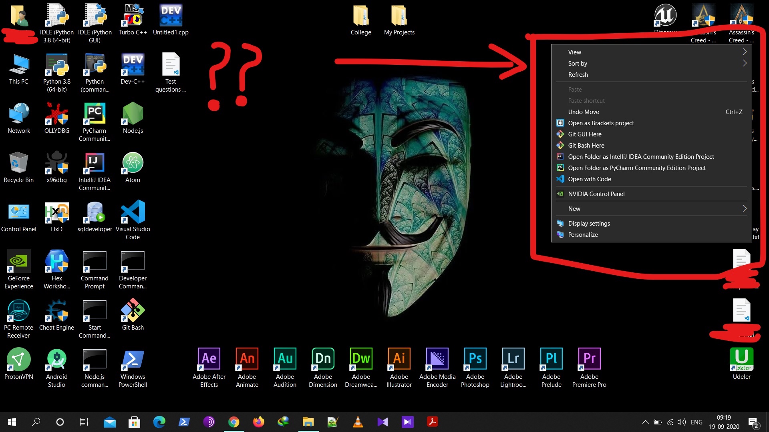Select the Cheat Engine desktop icon
Viewport: 769px width, 432px height.
pyautogui.click(x=56, y=311)
